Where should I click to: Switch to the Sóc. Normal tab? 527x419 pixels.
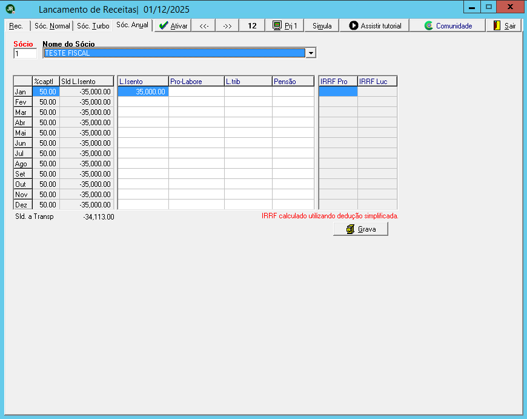coord(52,26)
